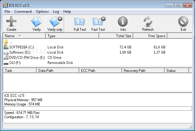Click the DVD/CD-RW Drive (E:) icon
This screenshot has height=131, width=195.
coord(6,57)
